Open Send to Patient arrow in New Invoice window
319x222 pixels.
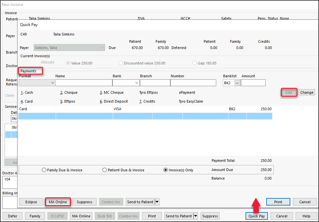195,216
